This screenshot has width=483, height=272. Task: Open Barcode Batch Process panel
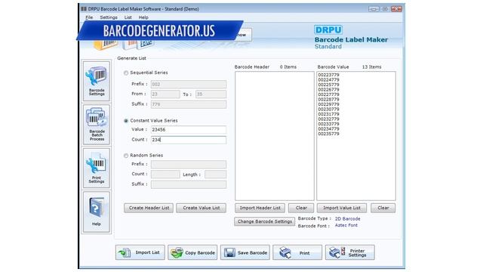pyautogui.click(x=97, y=125)
